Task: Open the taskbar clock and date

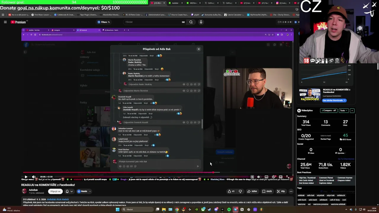Action: pyautogui.click(x=371, y=209)
